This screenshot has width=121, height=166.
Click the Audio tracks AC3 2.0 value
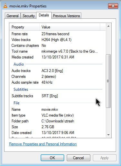coord(52,71)
